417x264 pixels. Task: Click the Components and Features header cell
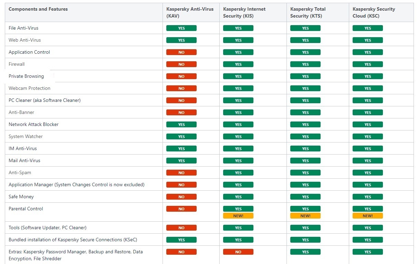pyautogui.click(x=84, y=12)
